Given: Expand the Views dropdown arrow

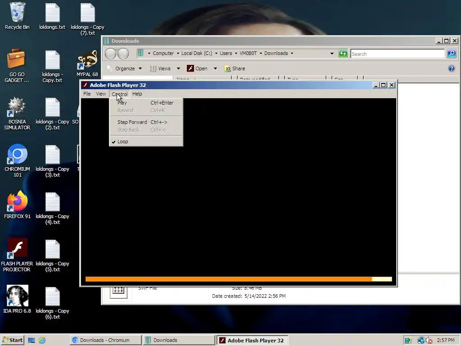Looking at the screenshot, I should [x=178, y=68].
